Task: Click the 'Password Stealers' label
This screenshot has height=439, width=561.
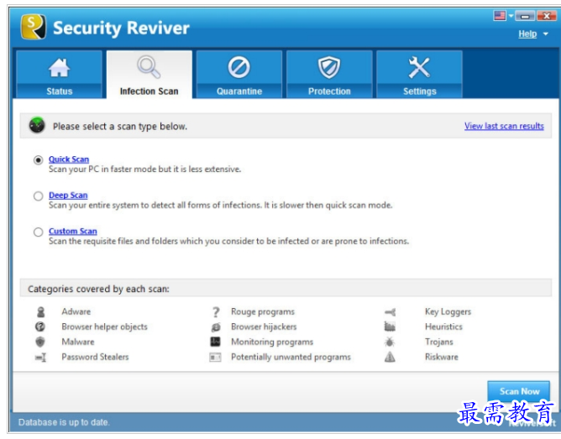Action: pos(95,357)
